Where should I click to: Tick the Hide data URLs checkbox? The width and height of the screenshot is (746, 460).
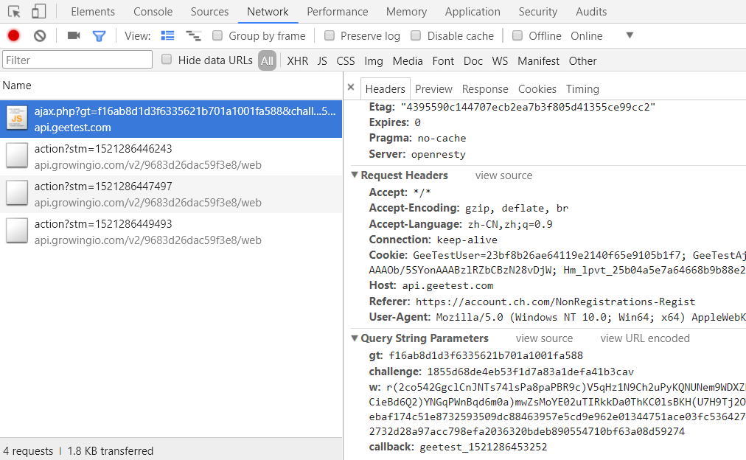pyautogui.click(x=167, y=60)
